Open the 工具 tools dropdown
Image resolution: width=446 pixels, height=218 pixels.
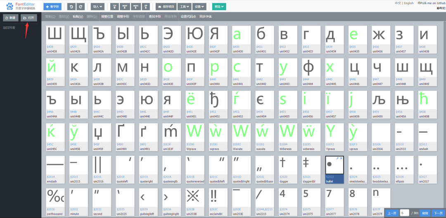tap(184, 6)
